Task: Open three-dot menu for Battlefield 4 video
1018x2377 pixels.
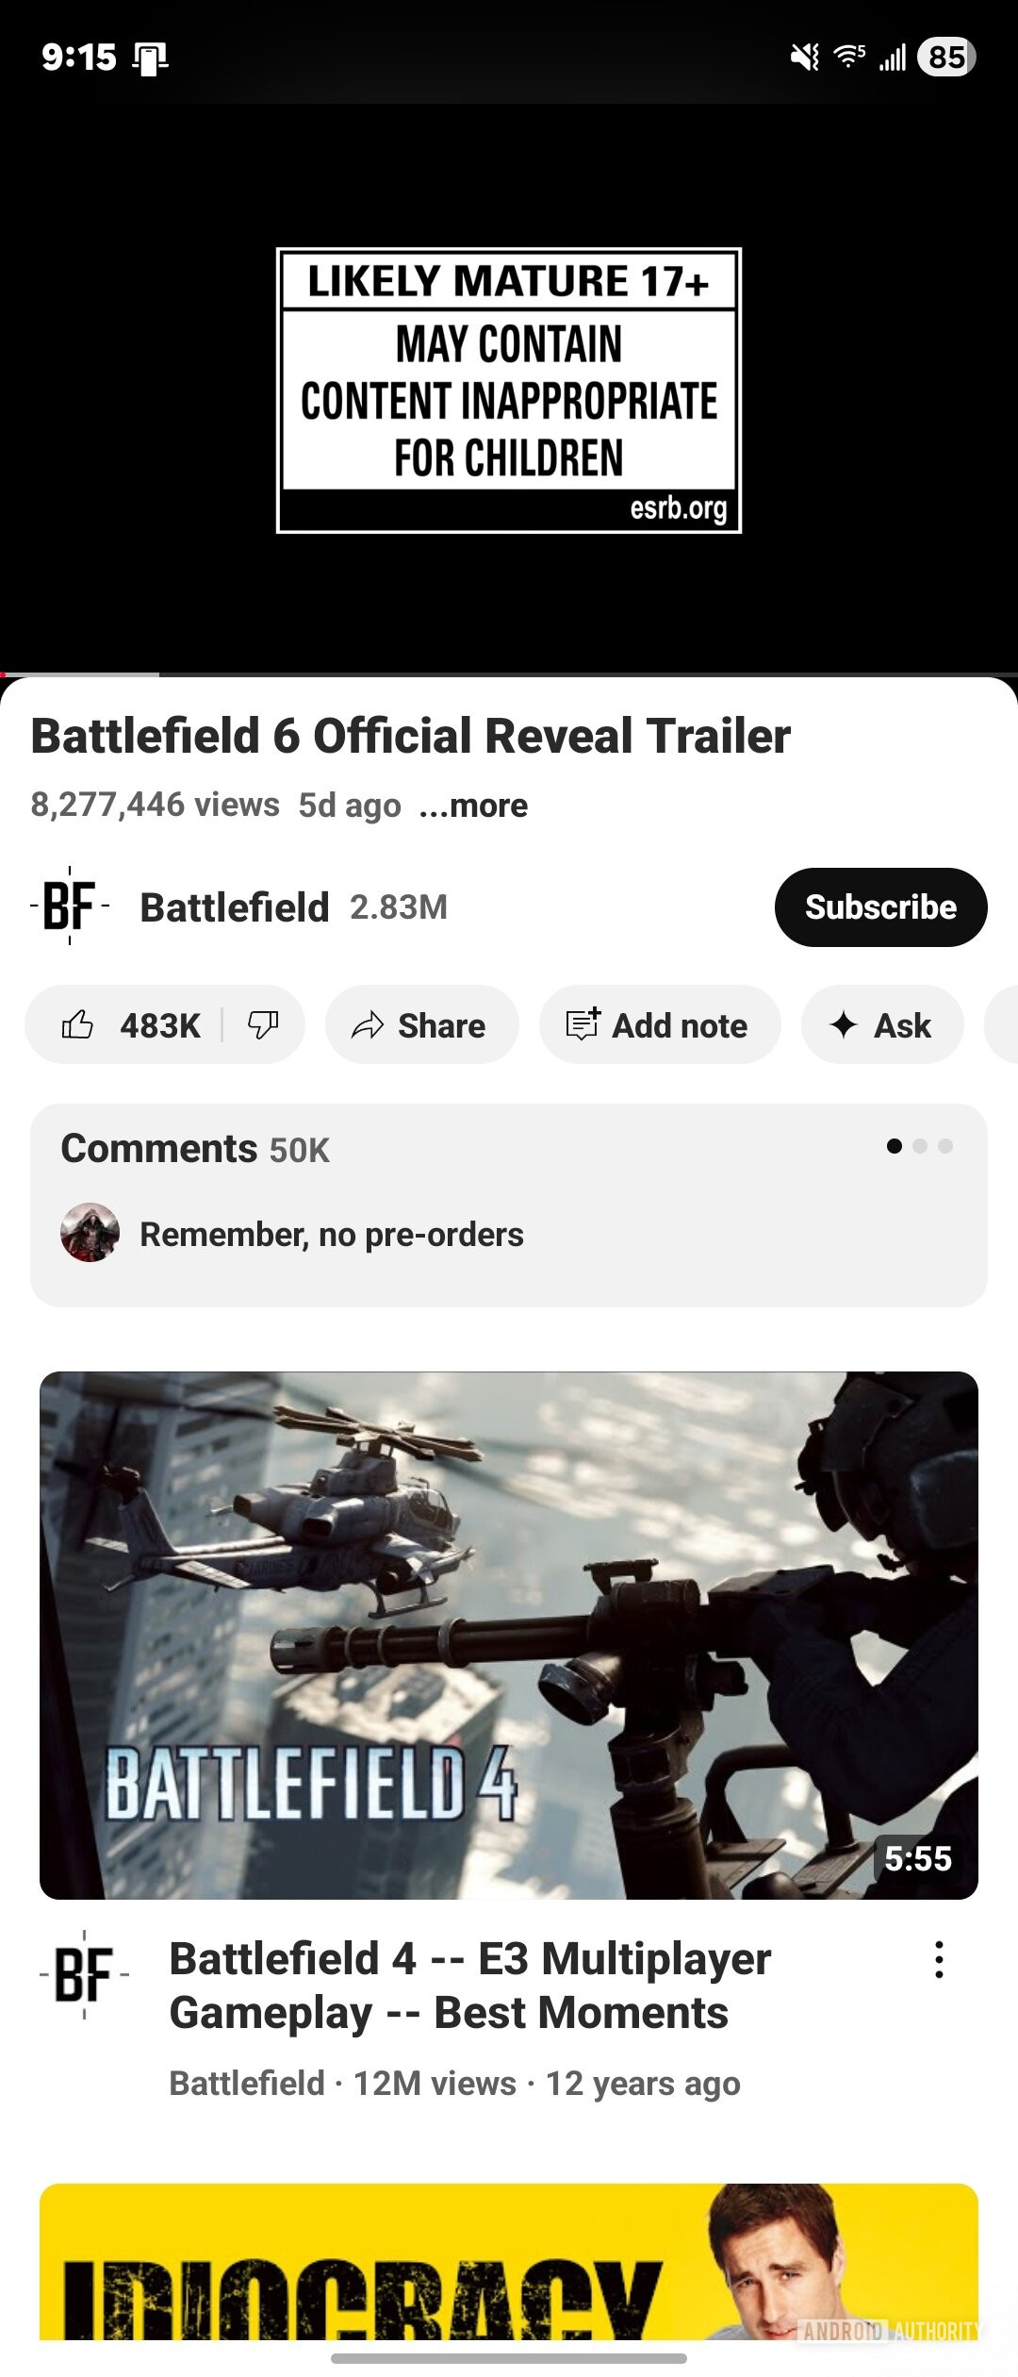Action: pos(939,1959)
